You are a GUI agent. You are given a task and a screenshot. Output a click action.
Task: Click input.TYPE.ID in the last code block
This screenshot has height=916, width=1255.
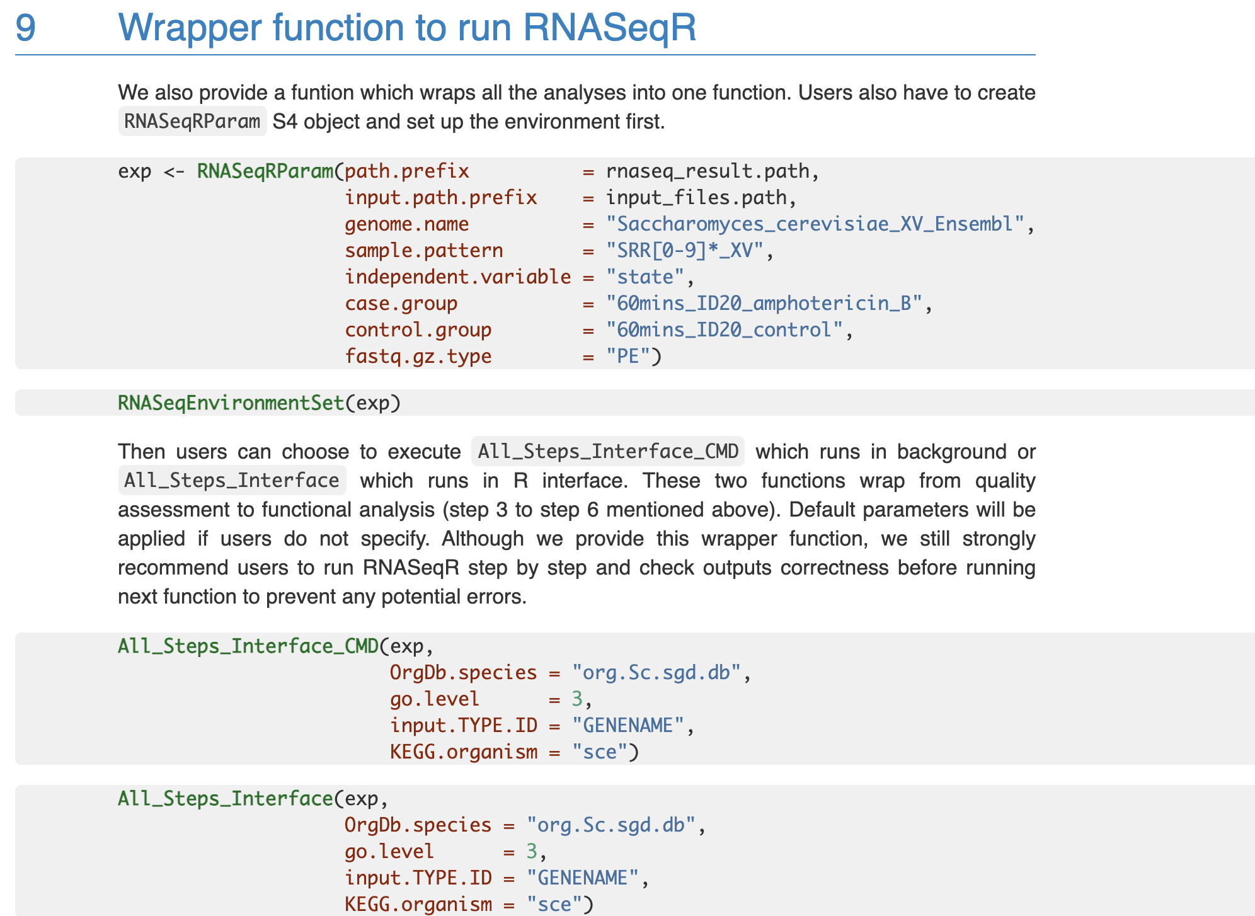418,878
